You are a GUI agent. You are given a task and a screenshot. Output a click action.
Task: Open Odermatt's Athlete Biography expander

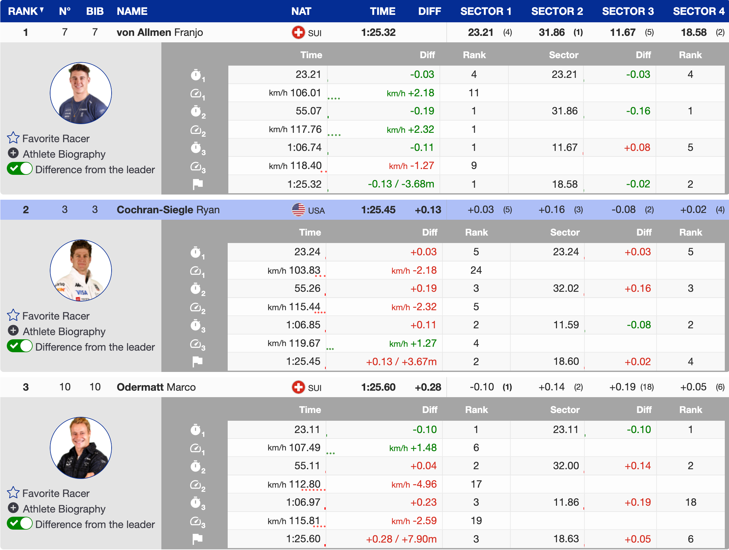[13, 508]
